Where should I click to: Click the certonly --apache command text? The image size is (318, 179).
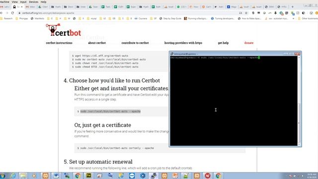[117, 148]
